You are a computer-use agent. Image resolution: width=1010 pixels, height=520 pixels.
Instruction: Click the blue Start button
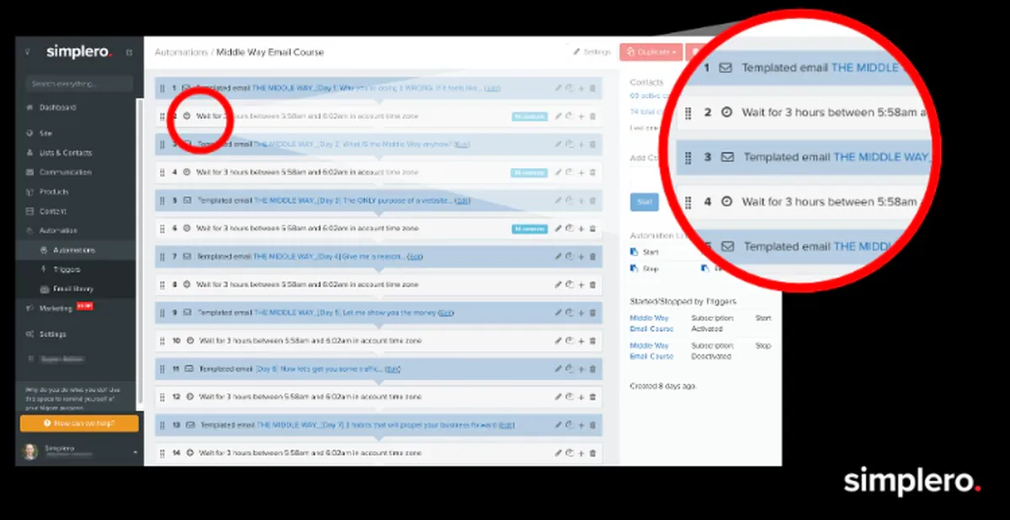[x=645, y=202]
